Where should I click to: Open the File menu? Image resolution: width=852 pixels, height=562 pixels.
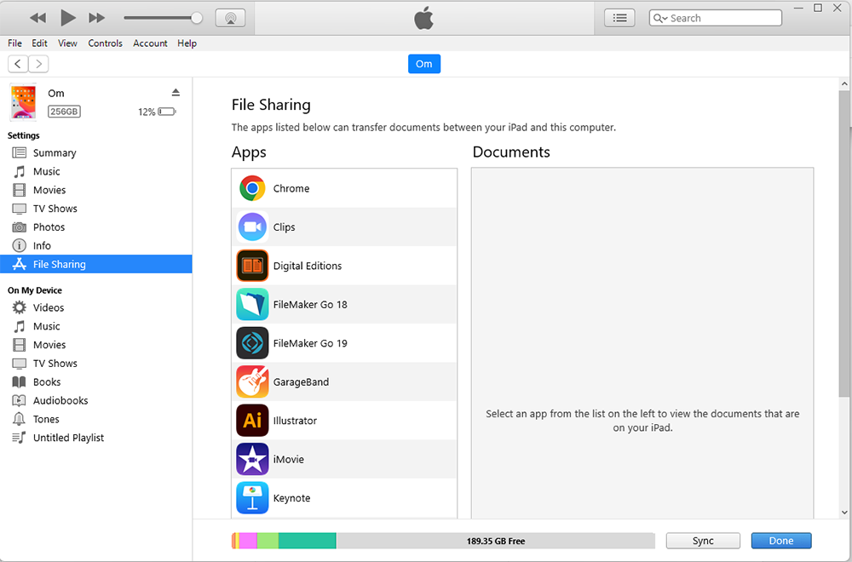[x=14, y=43]
